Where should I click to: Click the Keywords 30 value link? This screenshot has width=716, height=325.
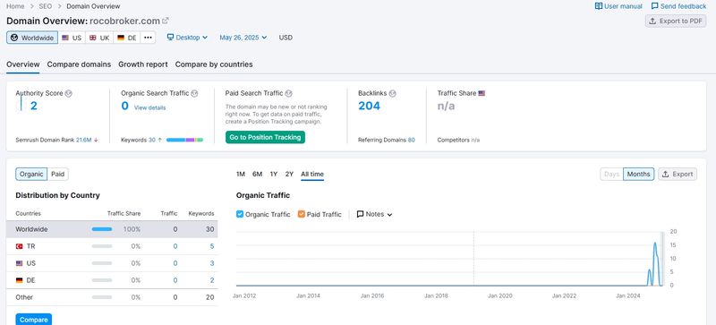pyautogui.click(x=152, y=140)
